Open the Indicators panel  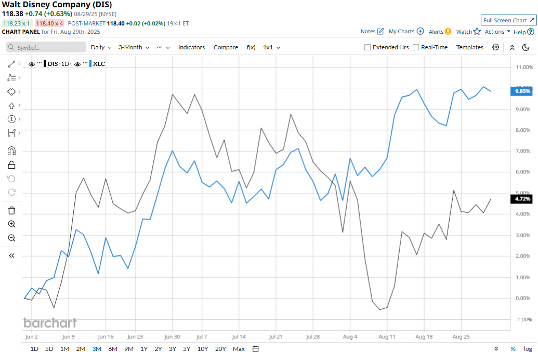pos(191,47)
